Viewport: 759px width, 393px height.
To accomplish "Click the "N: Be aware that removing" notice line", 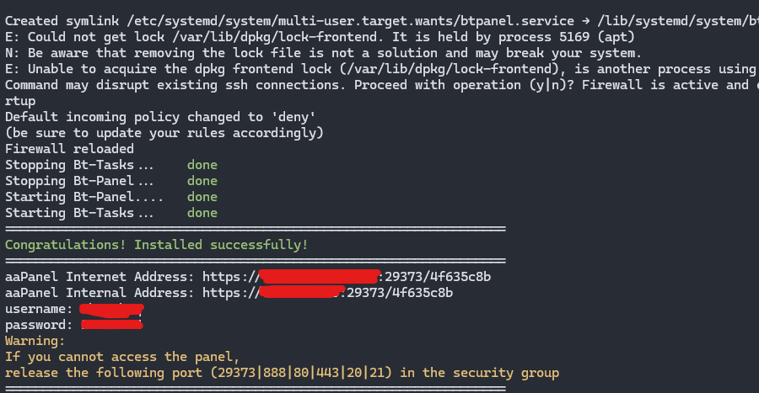I will [320, 52].
